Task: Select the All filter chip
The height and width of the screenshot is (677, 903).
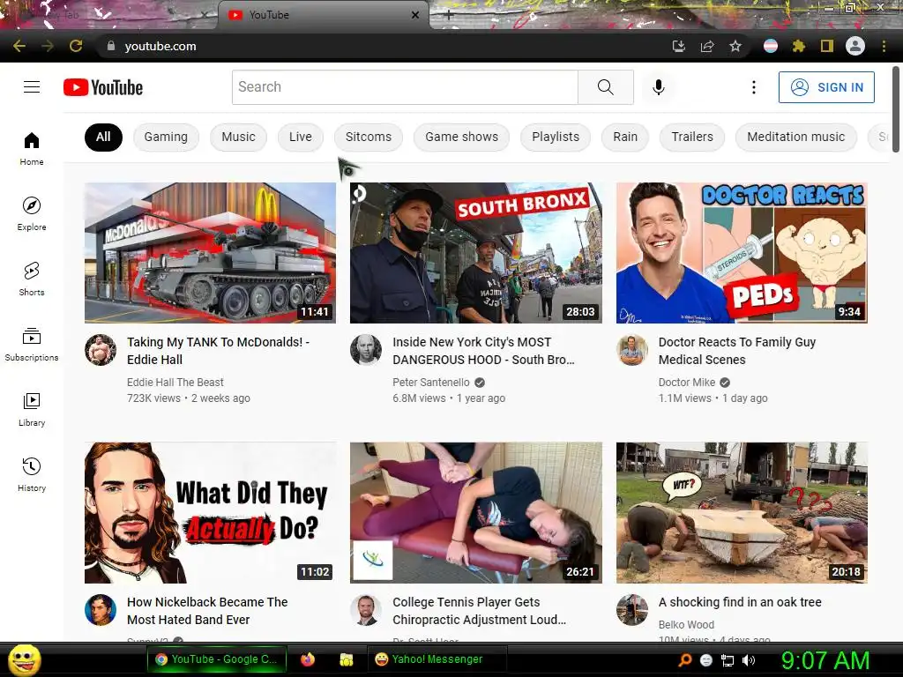Action: pyautogui.click(x=104, y=137)
